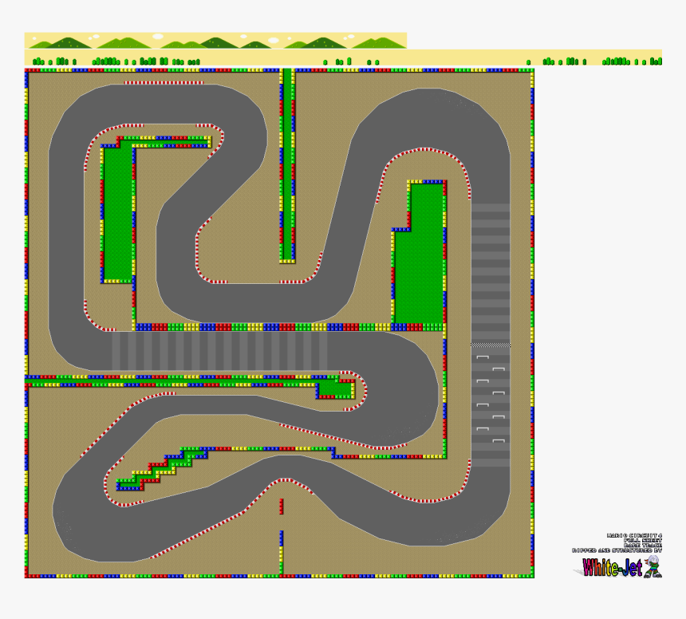Click the character sprite beside White-Jet

click(653, 566)
